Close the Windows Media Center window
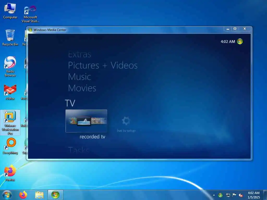267x200 pixels. click(245, 29)
